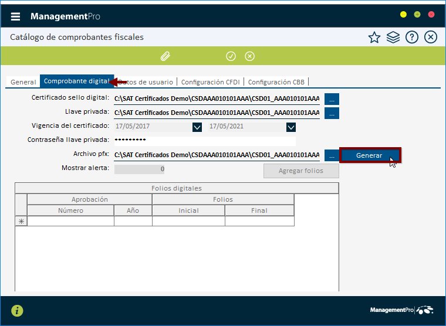Click the Número column header
Screen dimensions: 446x326
coord(70,210)
